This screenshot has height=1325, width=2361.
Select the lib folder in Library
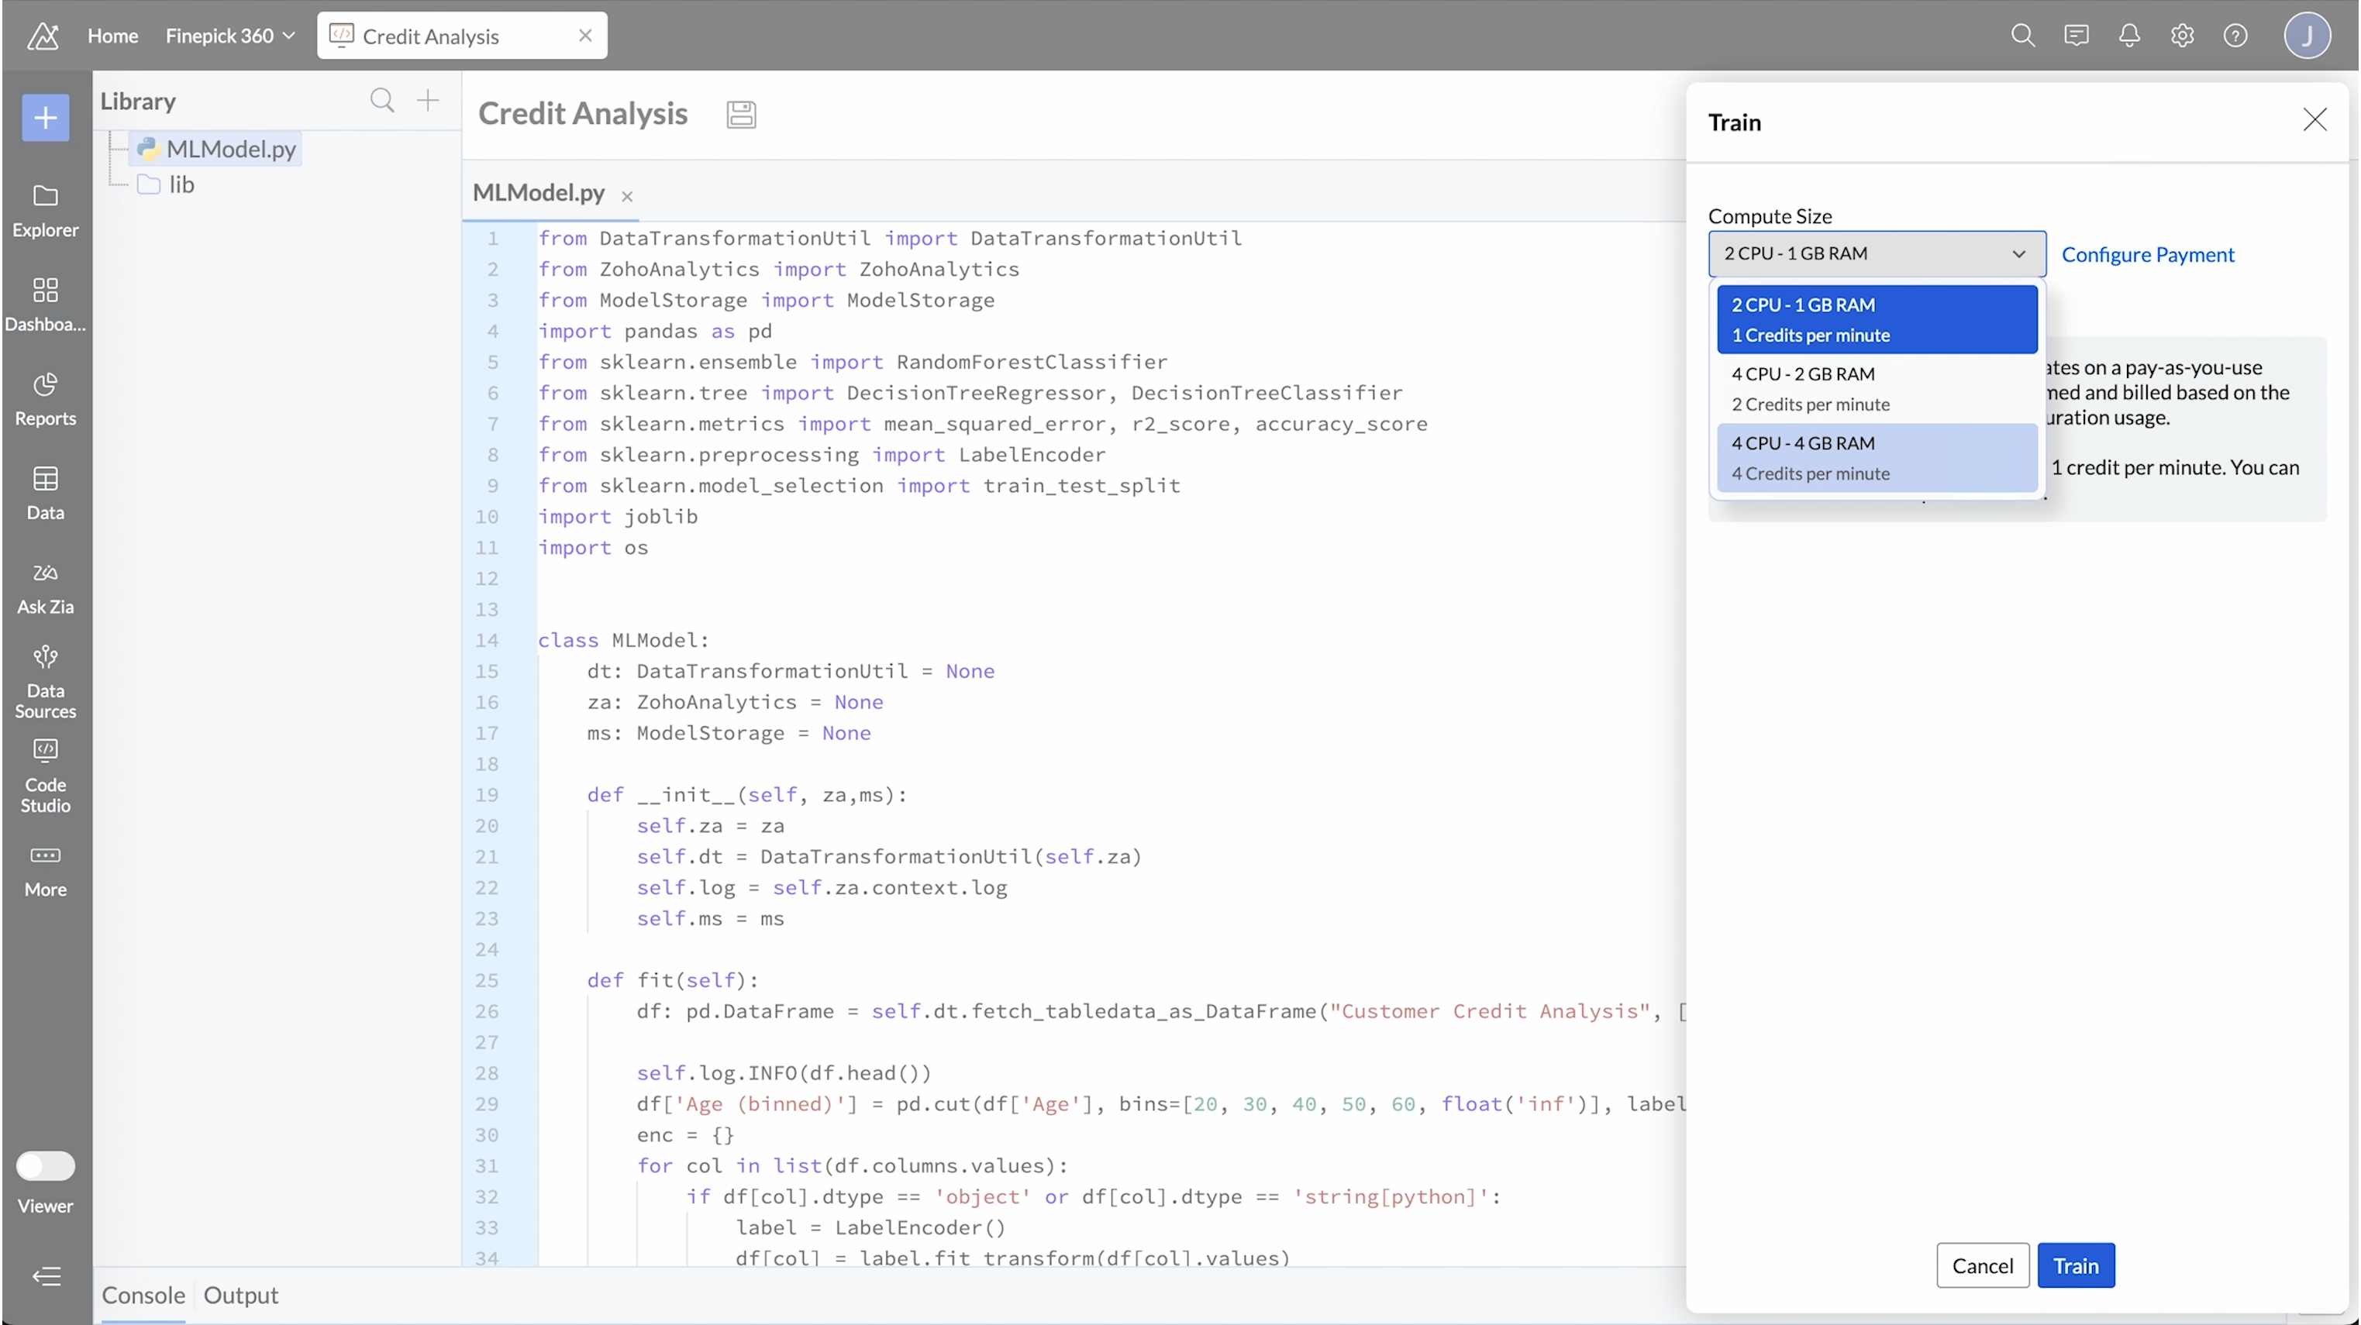pyautogui.click(x=181, y=185)
